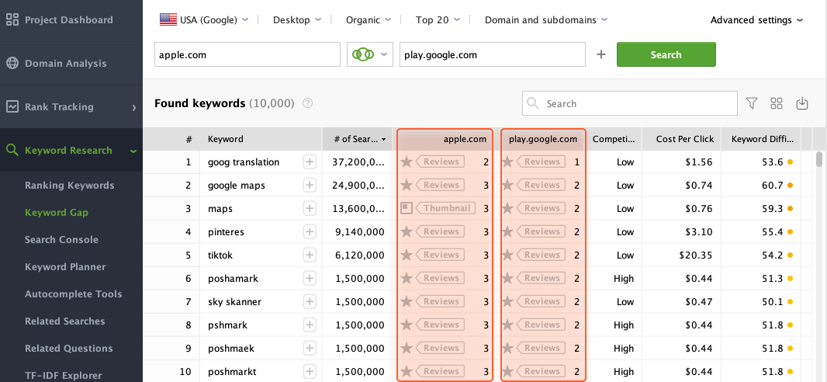Viewport: 827px width, 382px height.
Task: Open Ranking Keywords page
Action: (70, 186)
